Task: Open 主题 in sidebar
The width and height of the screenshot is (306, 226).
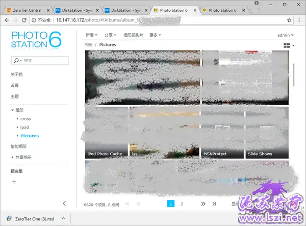Action: tap(15, 96)
